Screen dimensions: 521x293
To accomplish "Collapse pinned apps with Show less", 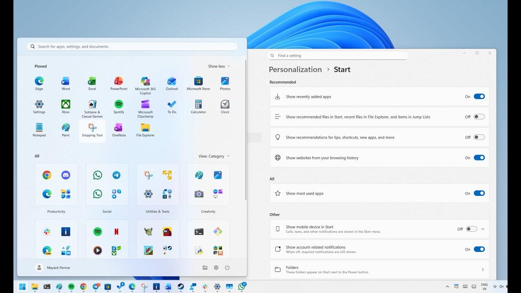I will tap(219, 66).
